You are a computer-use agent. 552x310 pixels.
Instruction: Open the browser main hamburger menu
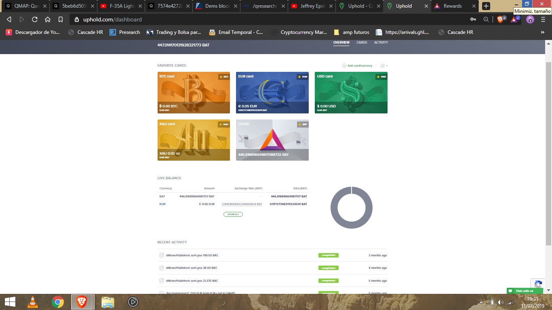(x=543, y=19)
